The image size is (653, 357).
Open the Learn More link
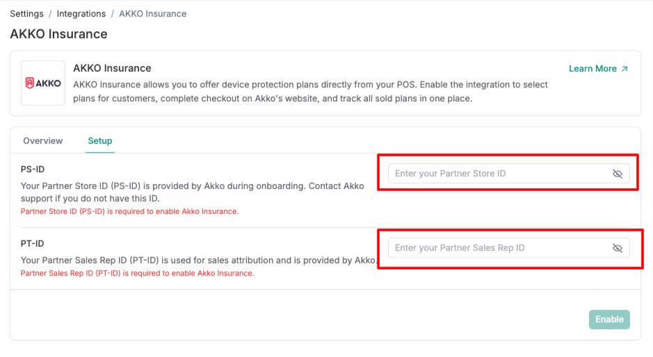click(592, 69)
